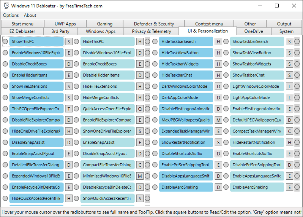Viewport: 303px width, 217px height.
Task: Click the ExpandedTaskManagerWindow option label
Action: pyautogui.click(x=186, y=131)
